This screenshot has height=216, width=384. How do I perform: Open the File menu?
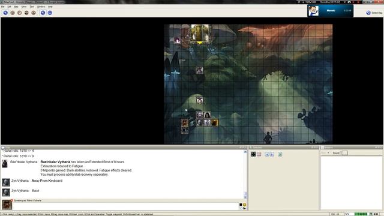[2, 7]
